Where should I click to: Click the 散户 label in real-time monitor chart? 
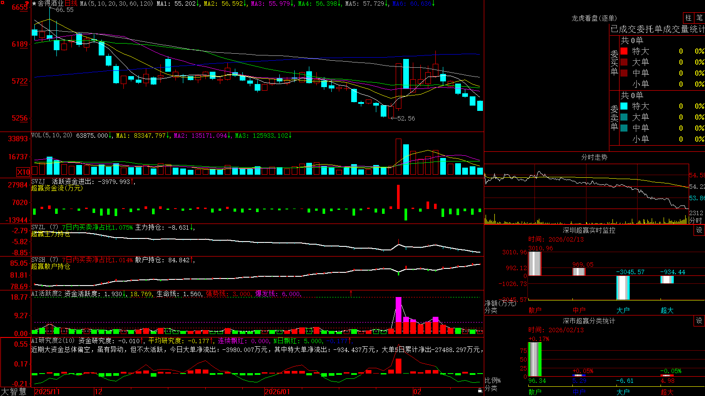point(535,310)
